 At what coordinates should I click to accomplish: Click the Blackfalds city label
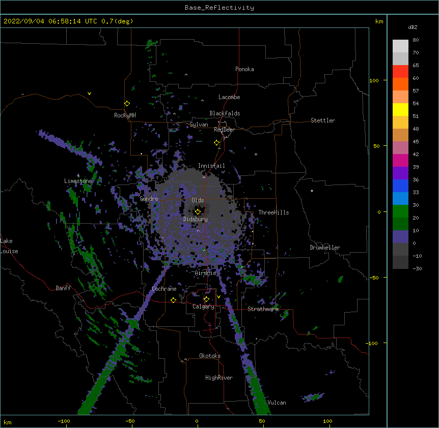tap(225, 113)
